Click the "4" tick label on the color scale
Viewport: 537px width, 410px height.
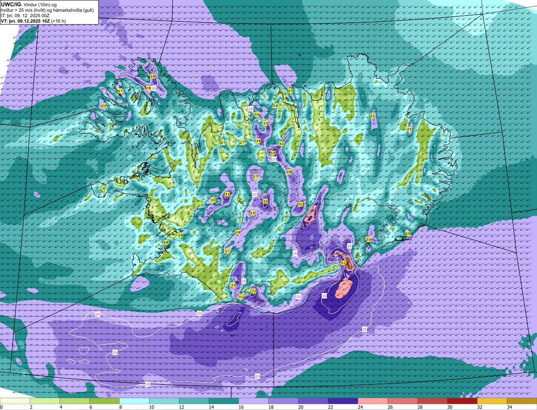[x=61, y=407]
